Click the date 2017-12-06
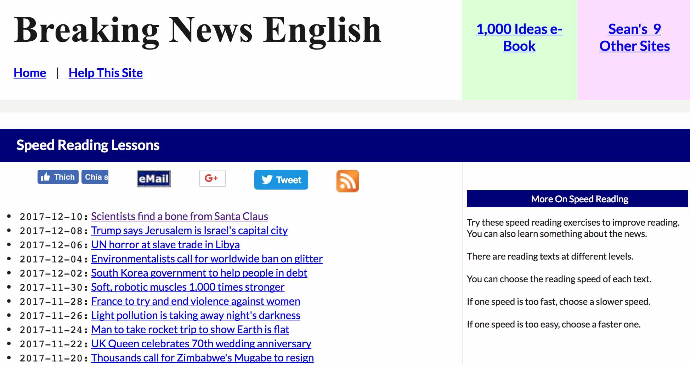690x365 pixels. click(x=51, y=245)
